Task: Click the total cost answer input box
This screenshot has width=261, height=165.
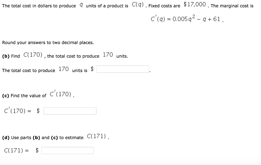Action: click(122, 69)
